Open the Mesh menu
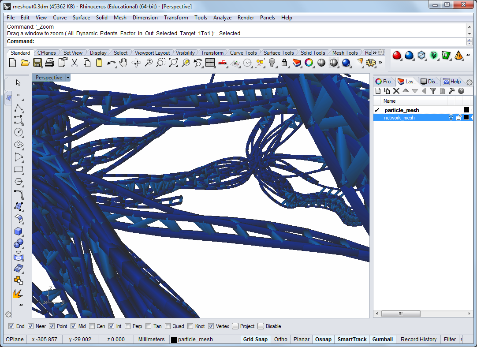 pyautogui.click(x=119, y=18)
